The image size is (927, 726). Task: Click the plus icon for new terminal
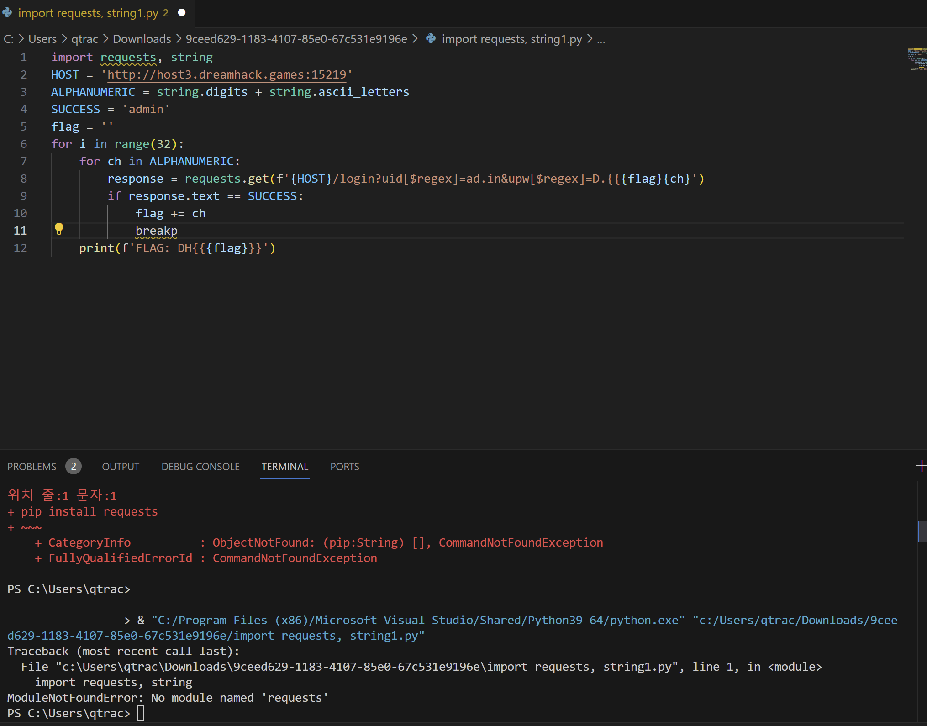(x=921, y=466)
